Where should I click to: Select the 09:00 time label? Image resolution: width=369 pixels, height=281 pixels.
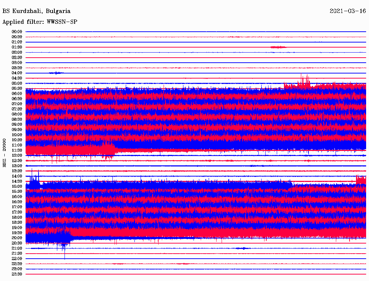tap(17, 124)
